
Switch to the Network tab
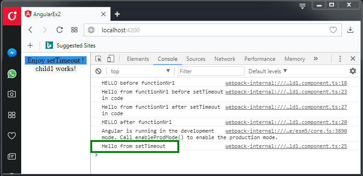click(225, 59)
